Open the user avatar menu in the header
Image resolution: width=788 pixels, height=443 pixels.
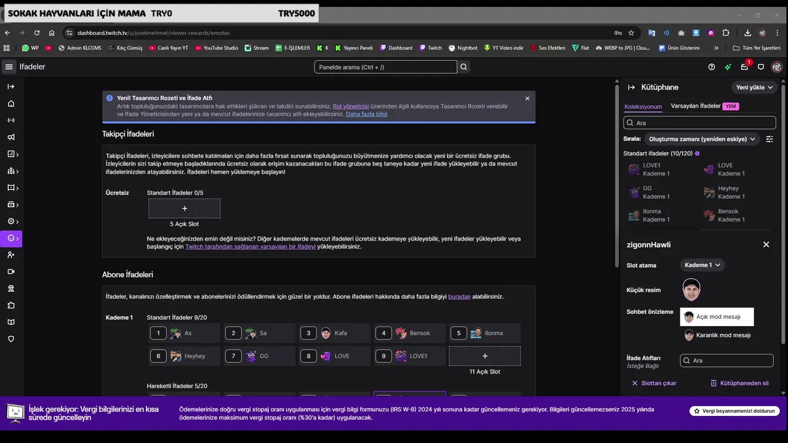click(777, 67)
